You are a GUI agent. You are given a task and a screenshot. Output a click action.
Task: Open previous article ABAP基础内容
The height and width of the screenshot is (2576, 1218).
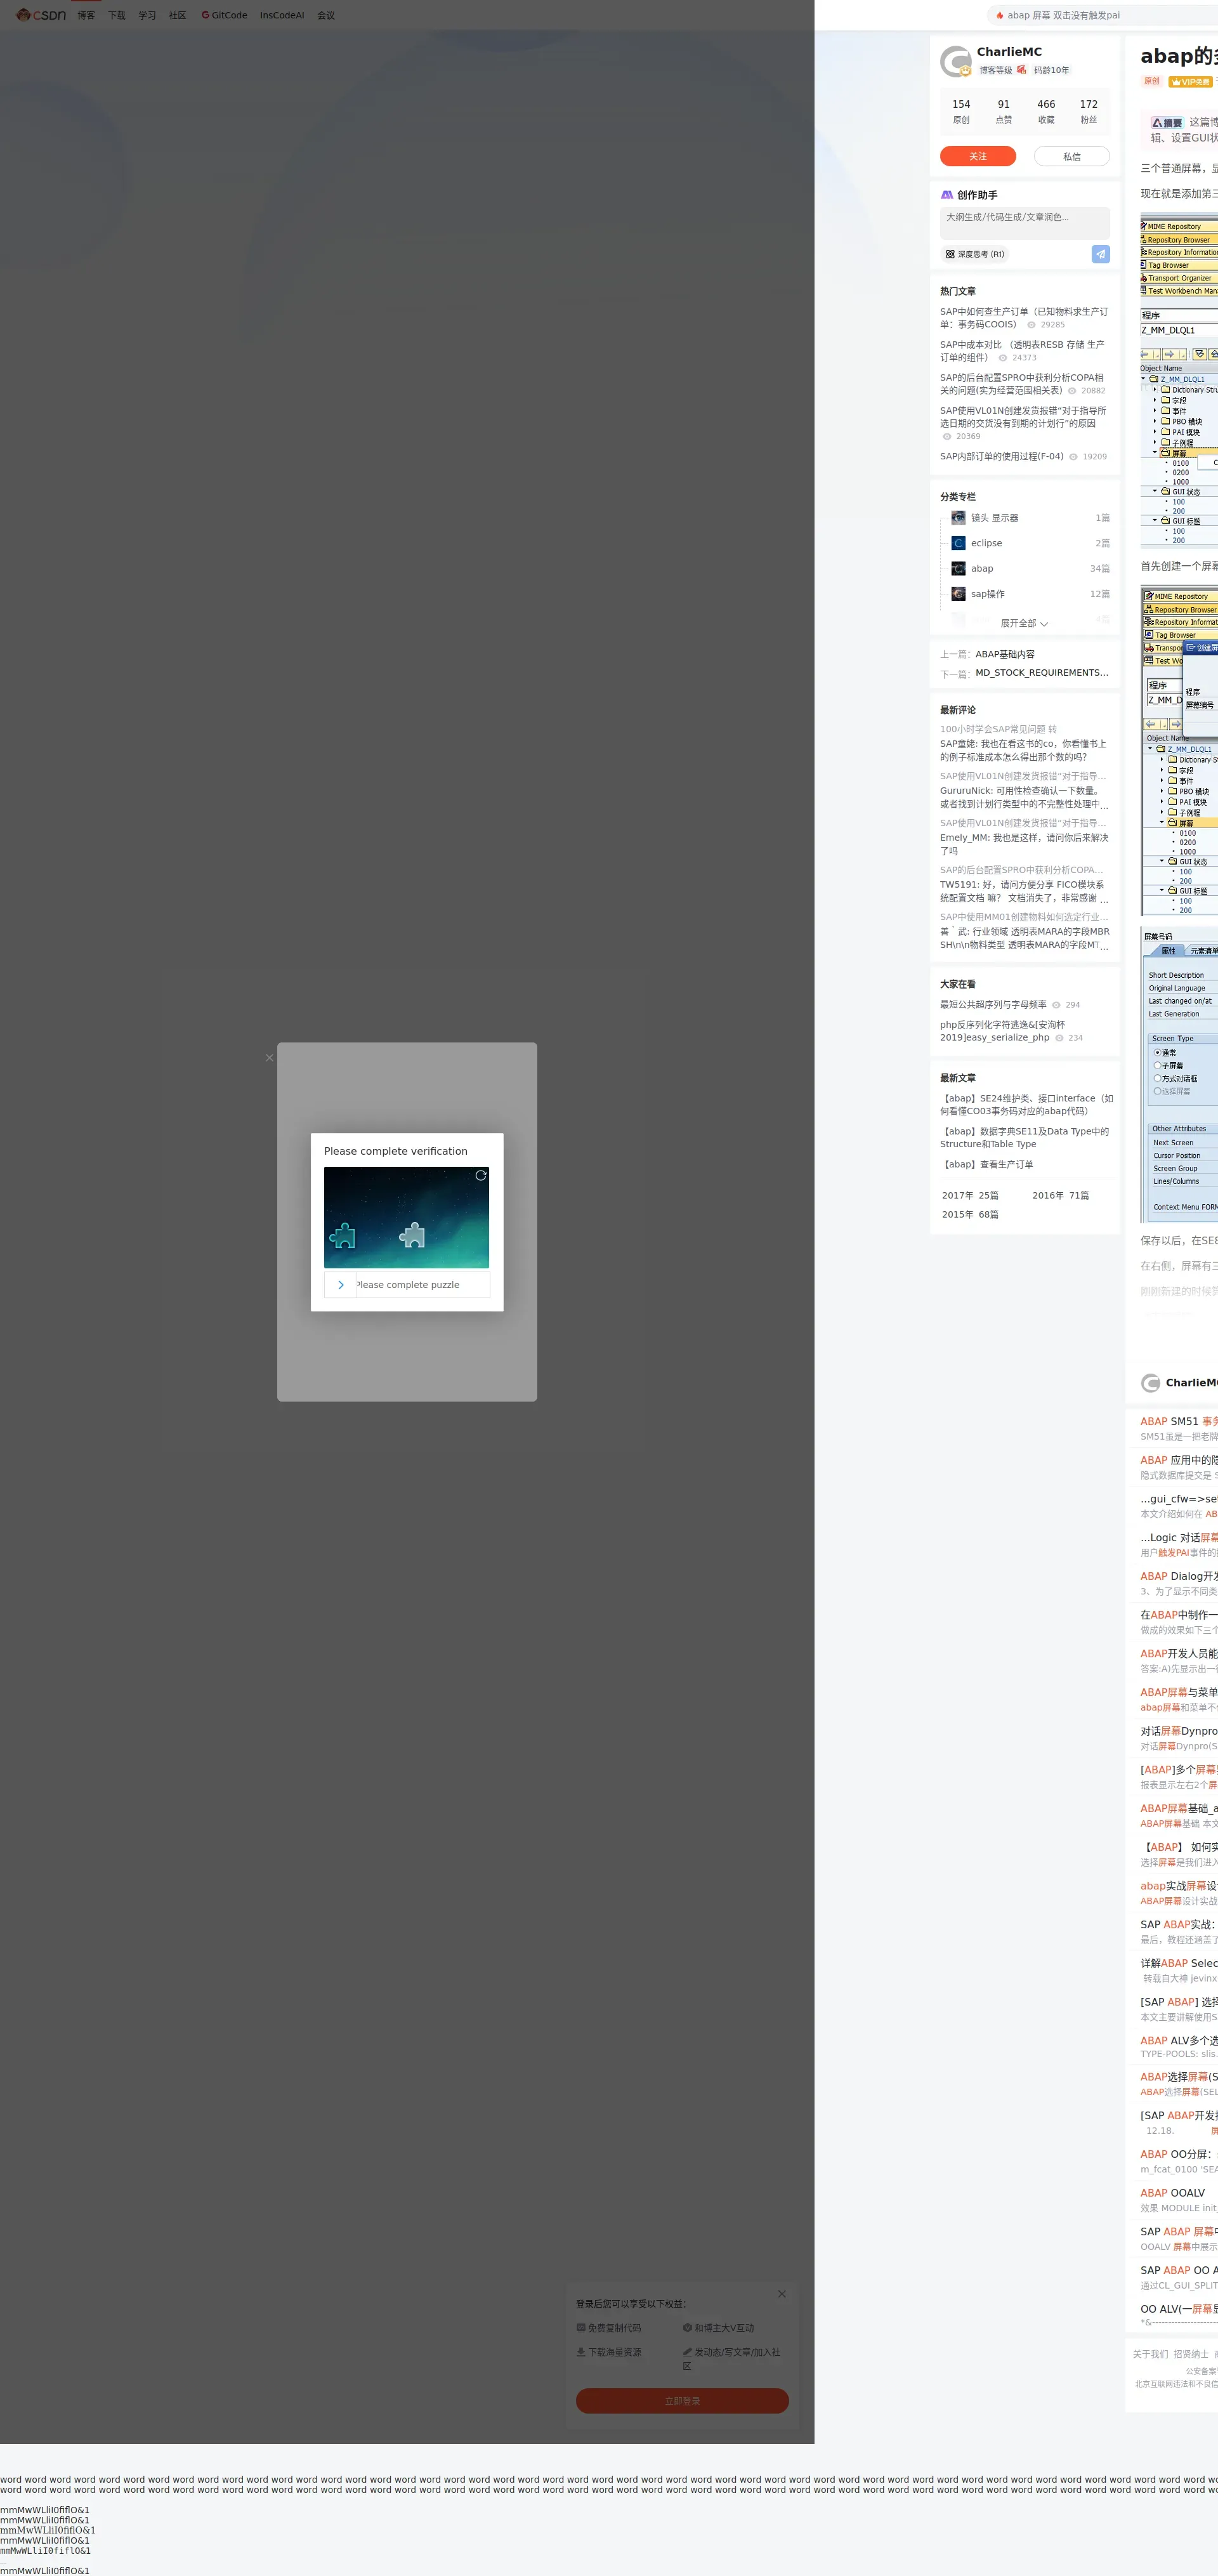pyautogui.click(x=1004, y=654)
